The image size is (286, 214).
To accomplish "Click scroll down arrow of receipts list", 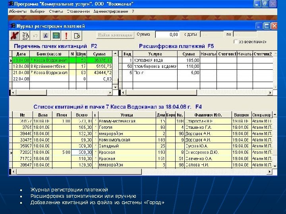I will [275, 166].
